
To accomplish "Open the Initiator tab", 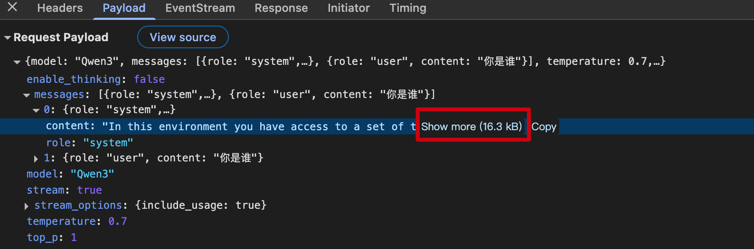I will tap(349, 8).
